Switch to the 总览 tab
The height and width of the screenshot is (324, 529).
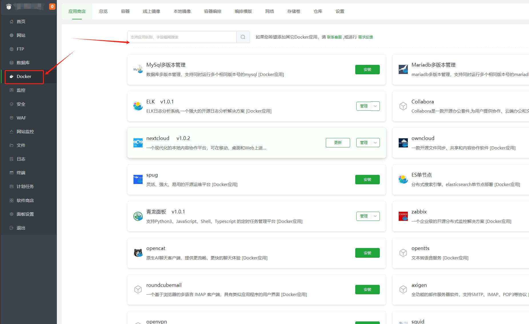click(103, 11)
